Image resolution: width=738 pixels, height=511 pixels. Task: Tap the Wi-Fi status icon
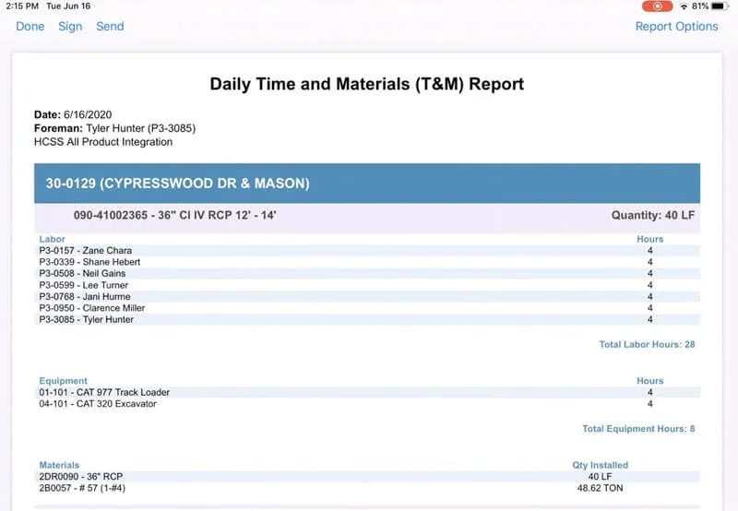click(684, 6)
